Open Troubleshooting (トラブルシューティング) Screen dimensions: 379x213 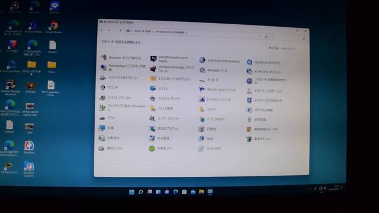[215, 99]
